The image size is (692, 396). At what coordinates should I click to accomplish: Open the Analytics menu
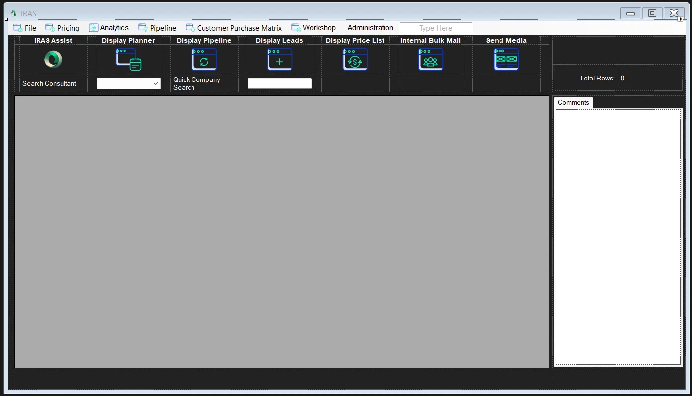tap(109, 28)
